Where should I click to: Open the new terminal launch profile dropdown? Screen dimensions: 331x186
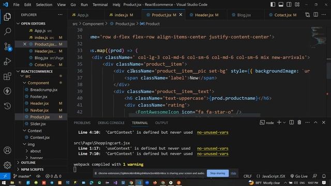284,122
